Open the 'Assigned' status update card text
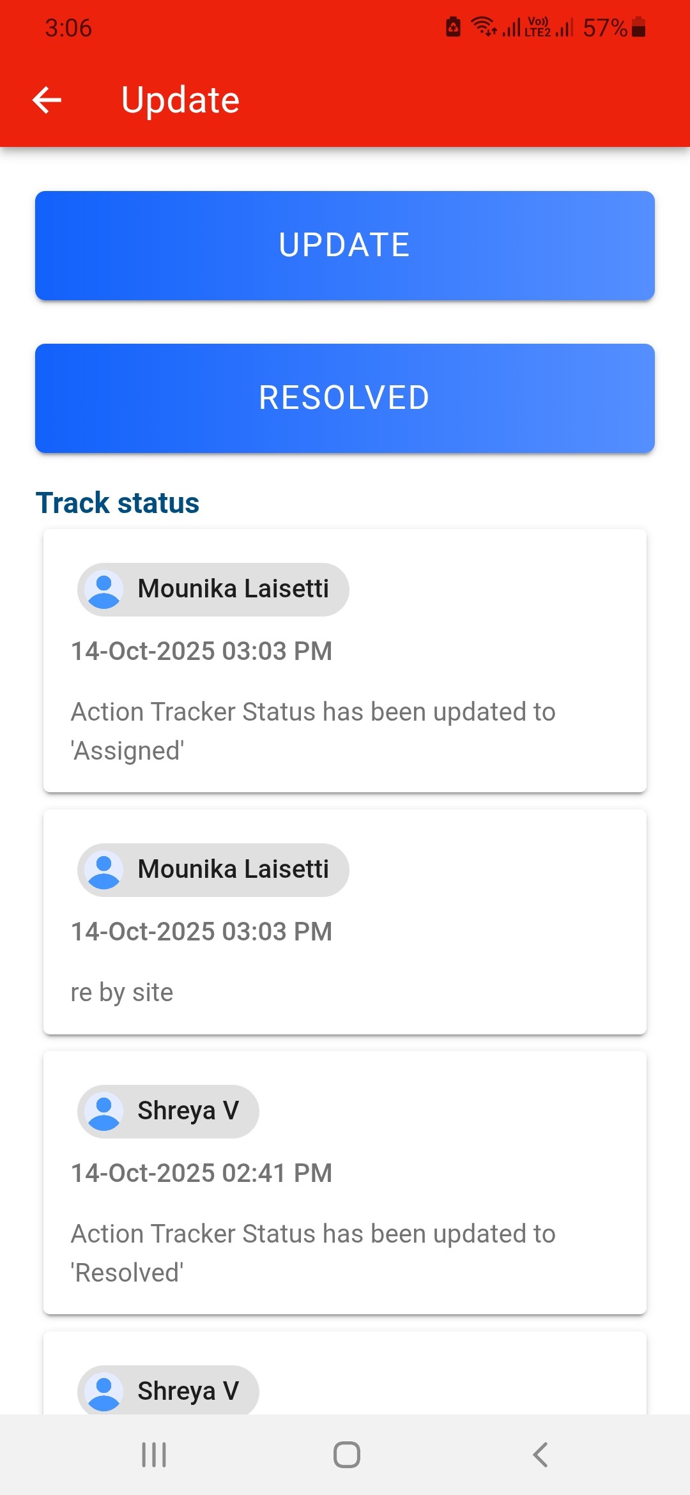This screenshot has width=690, height=1495. 313,731
